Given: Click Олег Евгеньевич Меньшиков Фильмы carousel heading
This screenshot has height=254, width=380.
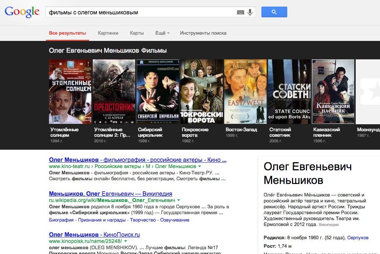Looking at the screenshot, I should [x=108, y=51].
